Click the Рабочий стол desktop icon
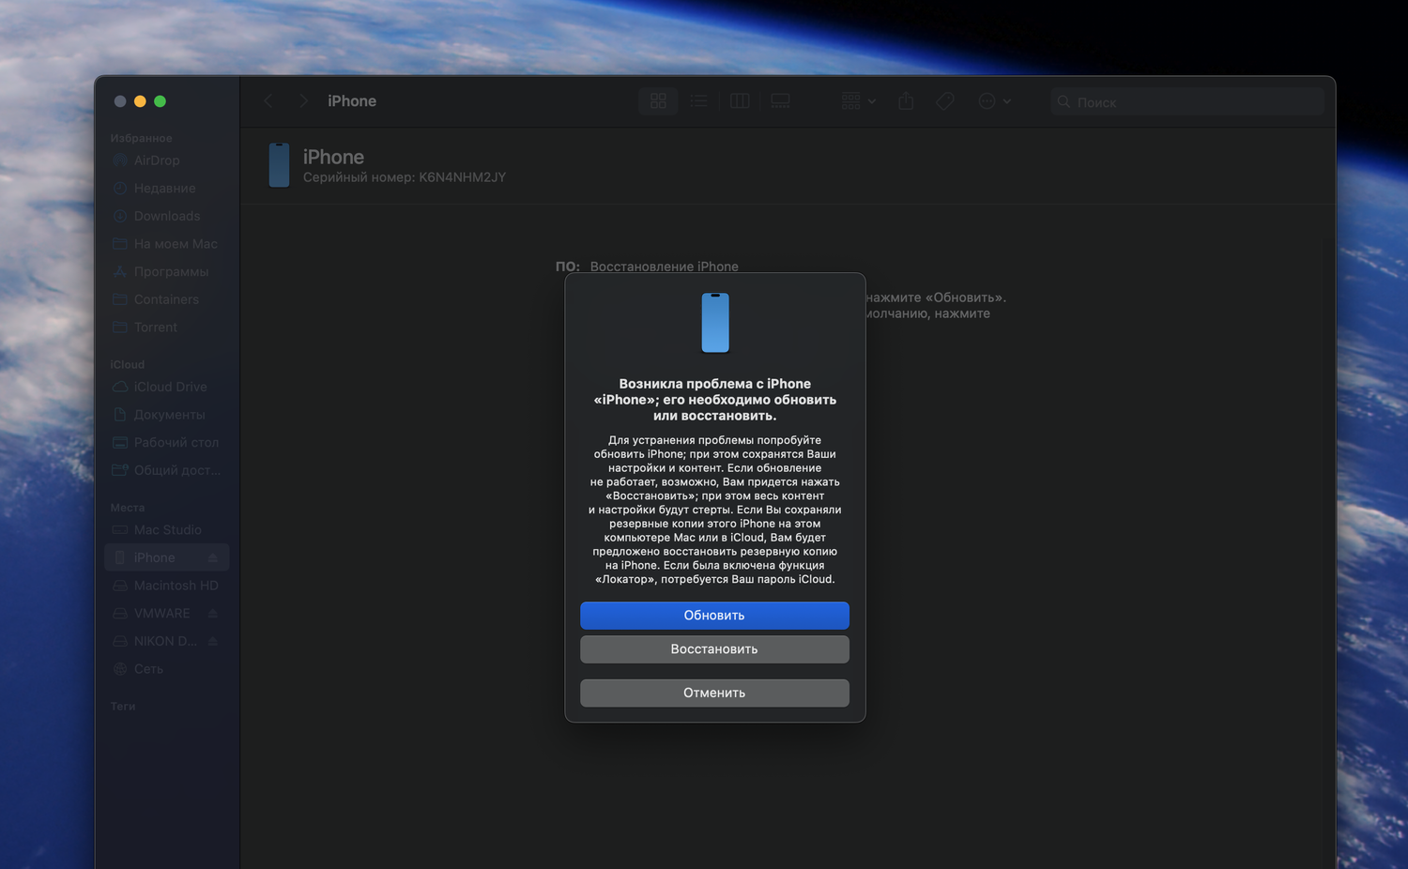Screen dimensions: 1408x869 tap(120, 443)
